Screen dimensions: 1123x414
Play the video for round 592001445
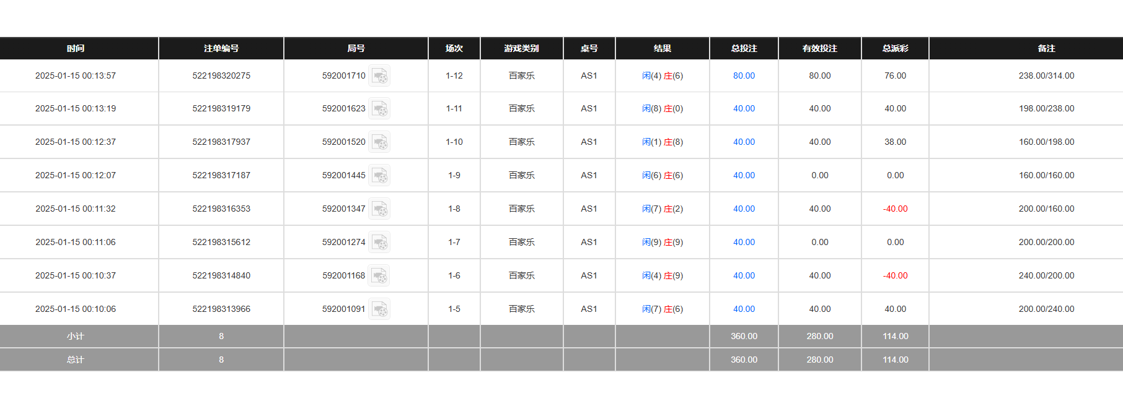click(x=379, y=176)
